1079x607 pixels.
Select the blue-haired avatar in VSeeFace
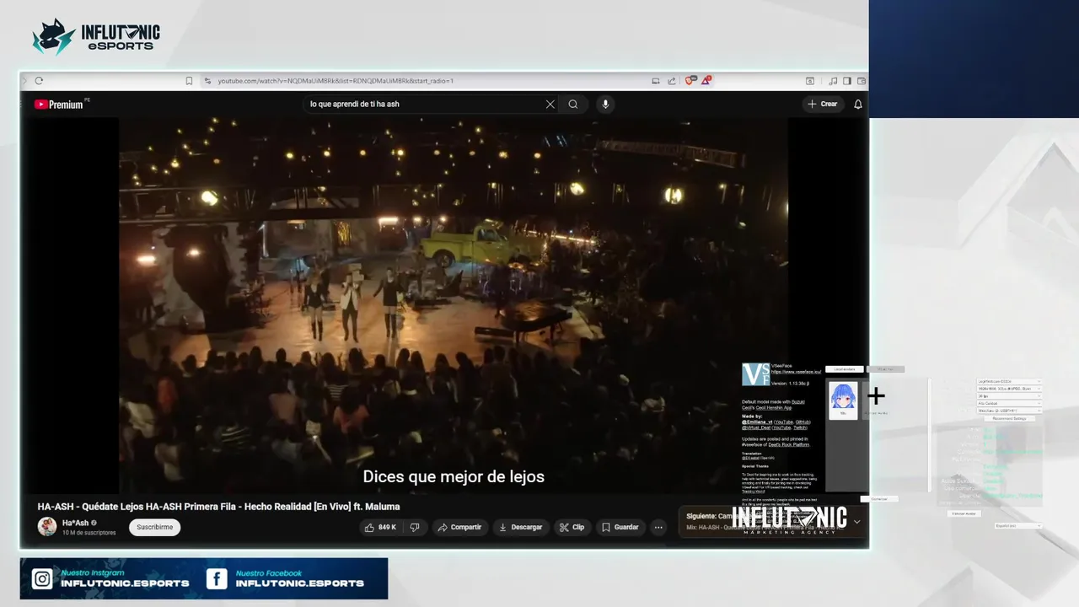pos(843,400)
